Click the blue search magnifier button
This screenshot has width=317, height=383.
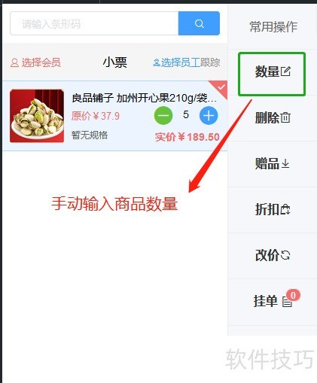tap(199, 23)
